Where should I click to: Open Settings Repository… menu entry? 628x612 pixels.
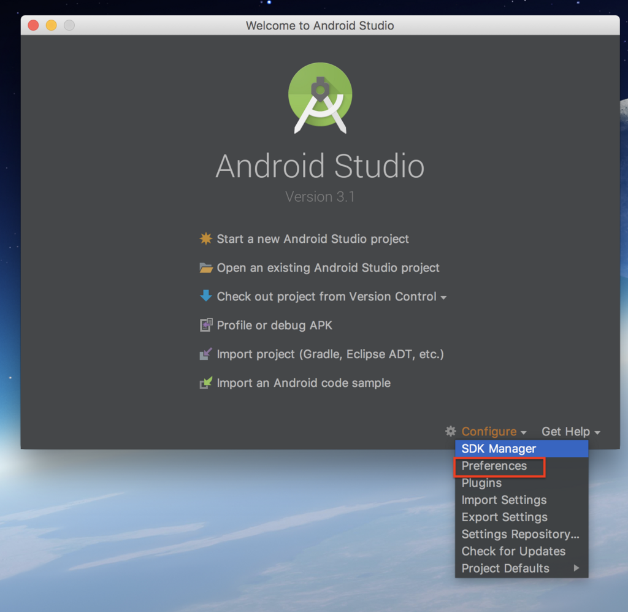(x=521, y=534)
